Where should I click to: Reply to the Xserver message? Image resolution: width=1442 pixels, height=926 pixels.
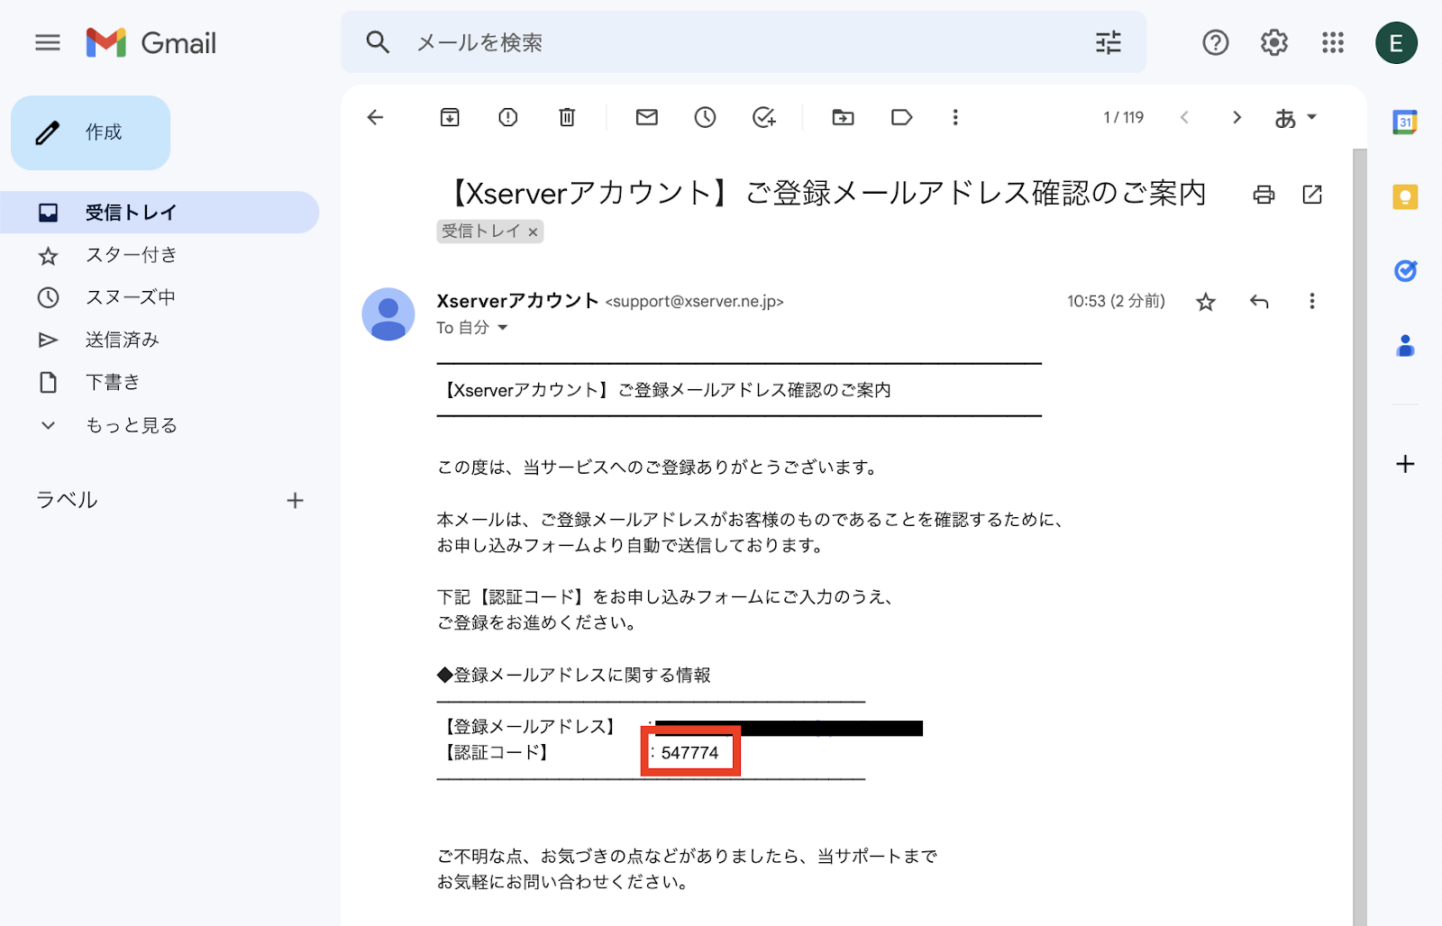[x=1259, y=302]
